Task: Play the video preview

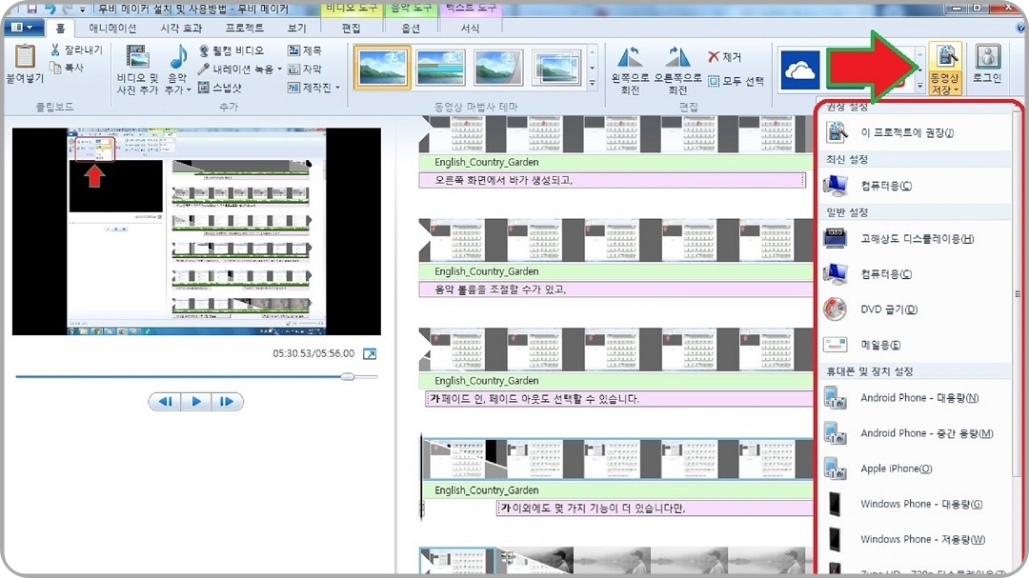Action: (x=195, y=402)
